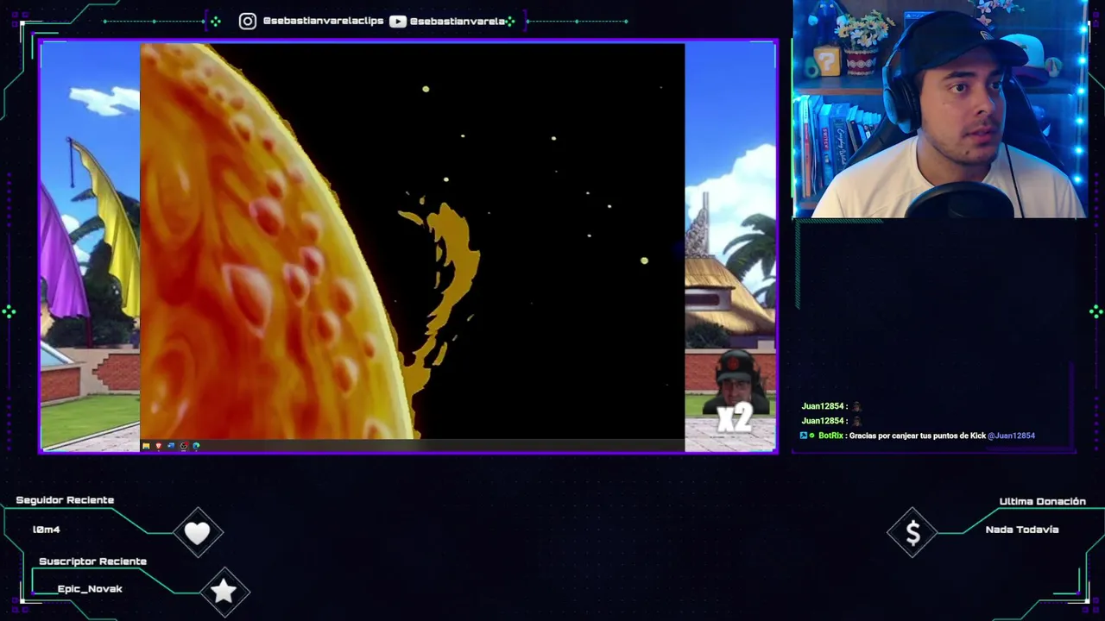Click the 'Ultima Donación' label
The width and height of the screenshot is (1105, 621).
[1043, 501]
